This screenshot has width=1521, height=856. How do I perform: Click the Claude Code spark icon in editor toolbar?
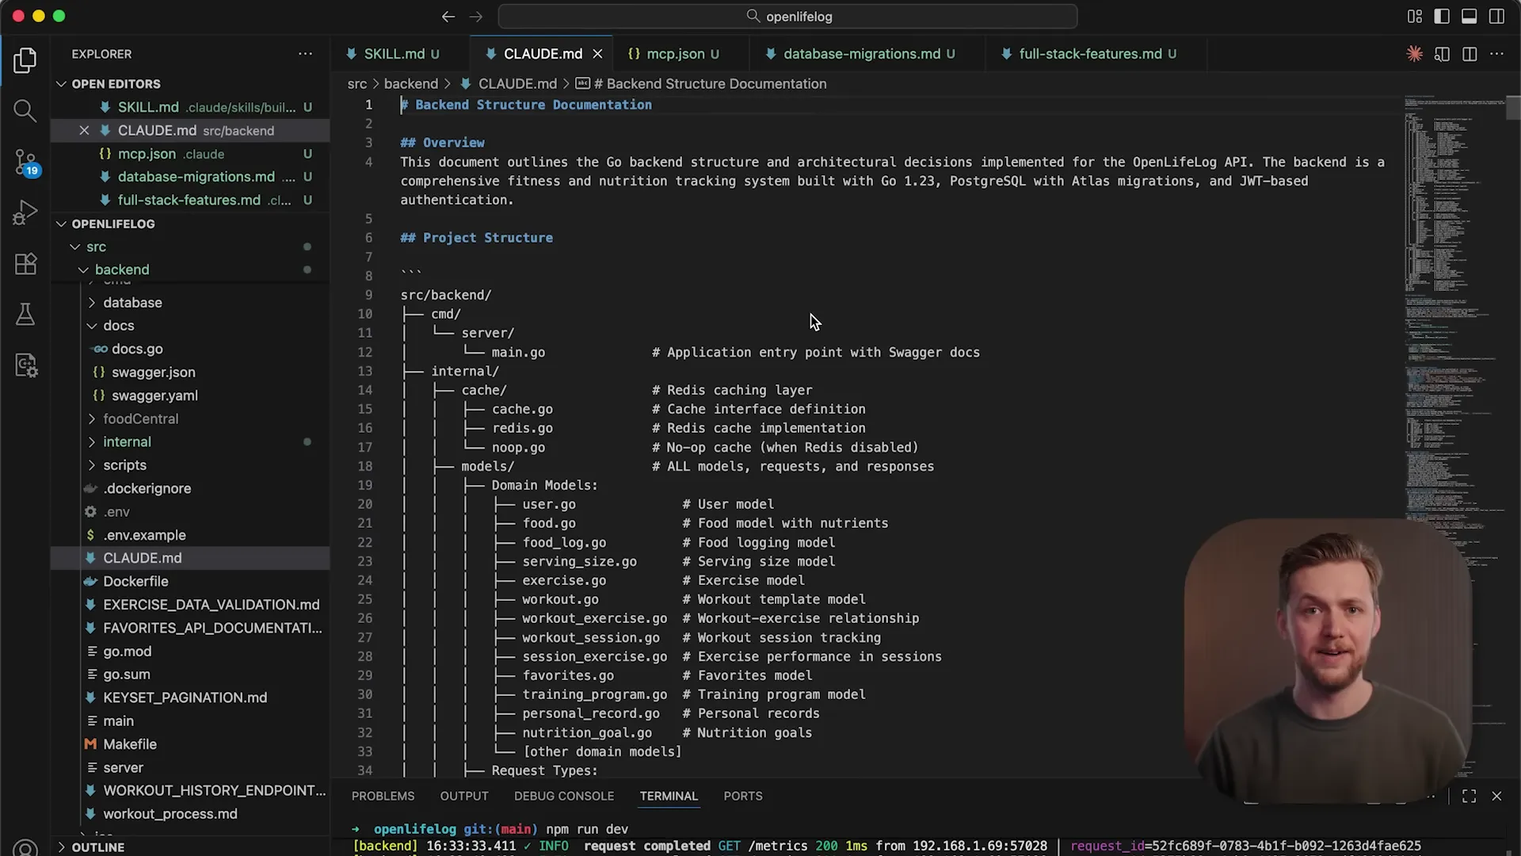tap(1414, 54)
